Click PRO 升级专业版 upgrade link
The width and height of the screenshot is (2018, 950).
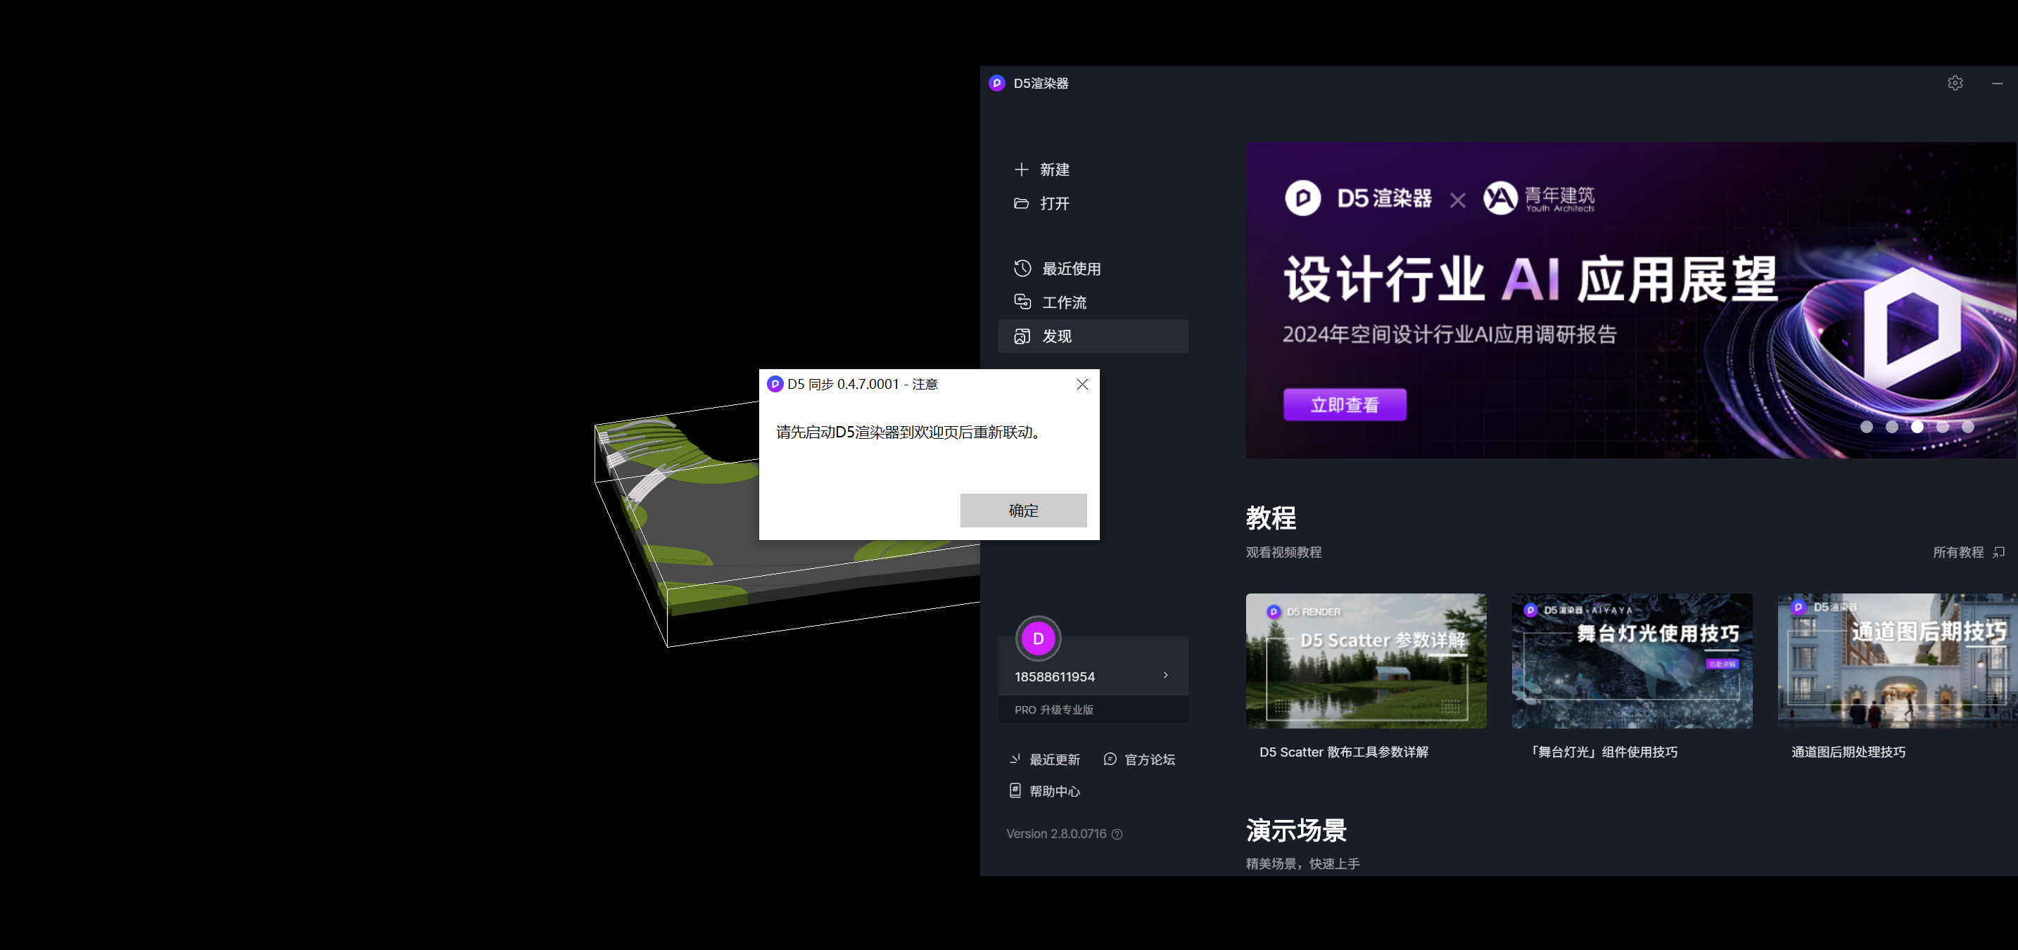[x=1053, y=710]
